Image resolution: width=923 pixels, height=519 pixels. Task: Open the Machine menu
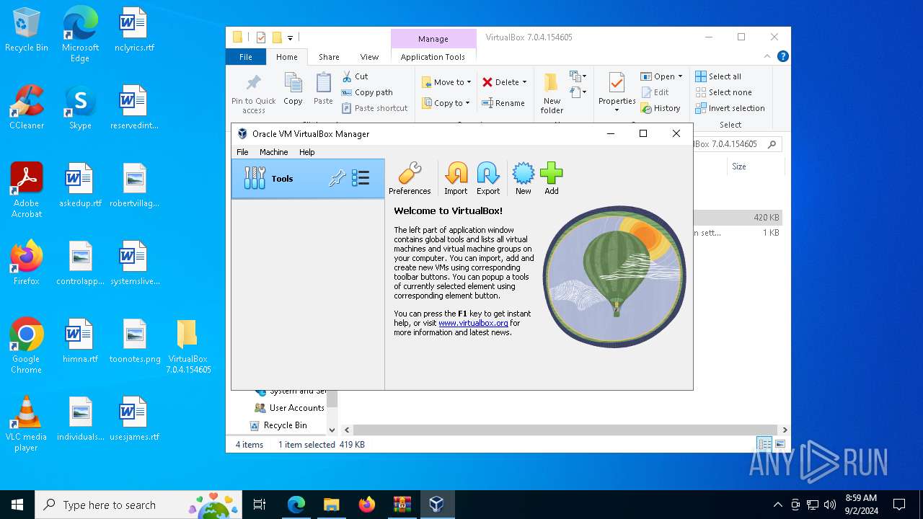tap(273, 152)
